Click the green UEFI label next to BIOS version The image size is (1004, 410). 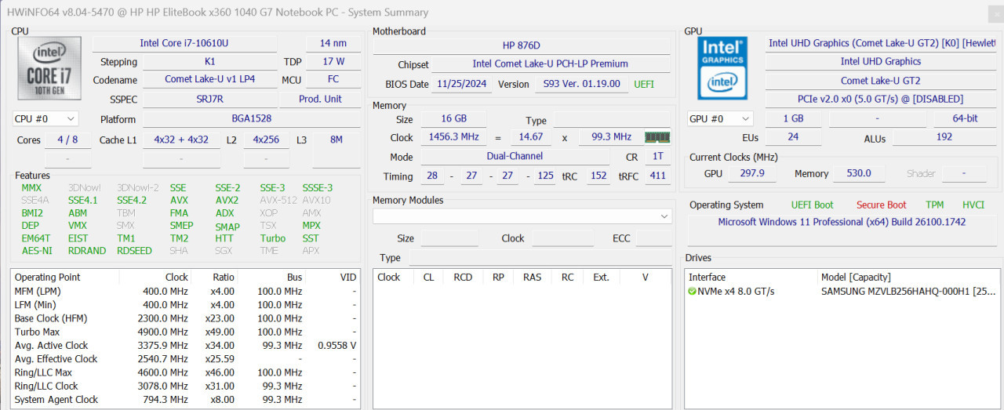[x=643, y=84]
